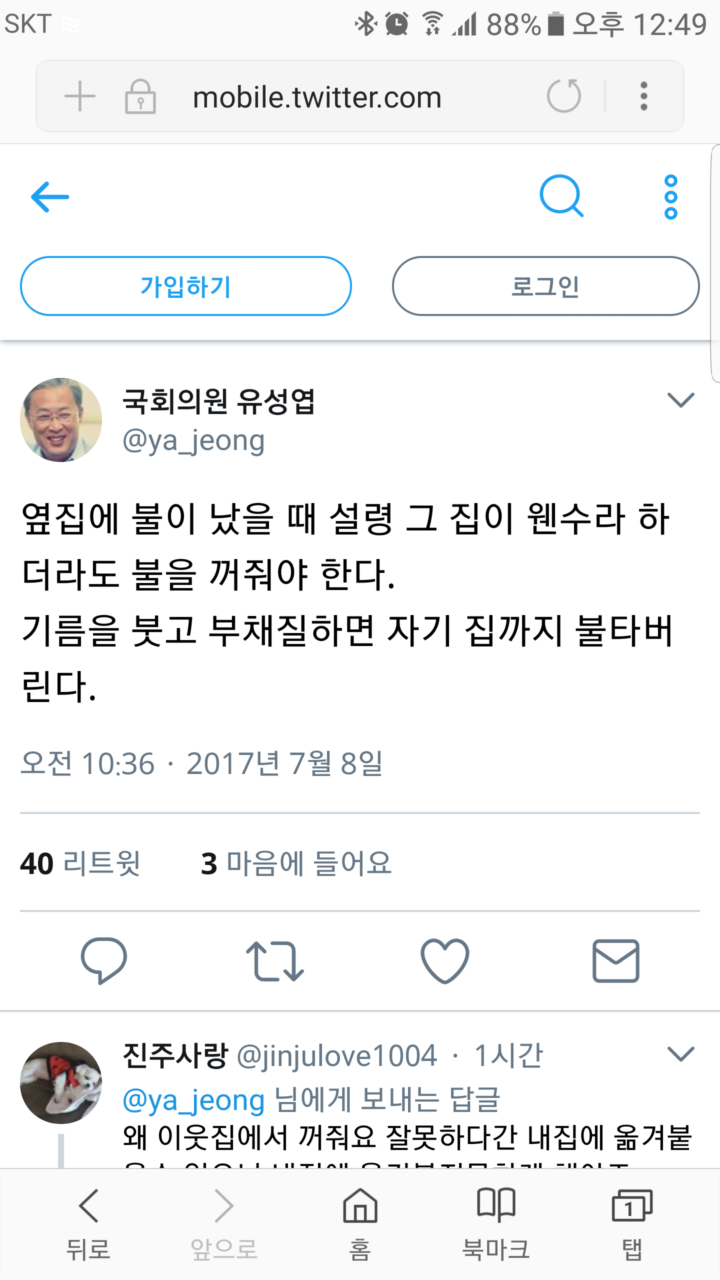
Task: Share tweet via envelope message icon
Action: pos(616,960)
